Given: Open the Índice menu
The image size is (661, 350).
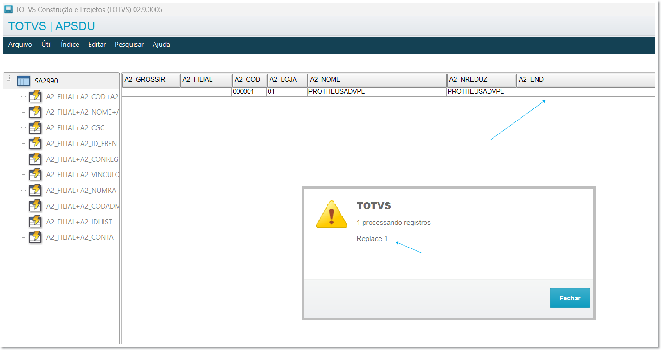Looking at the screenshot, I should (x=70, y=45).
